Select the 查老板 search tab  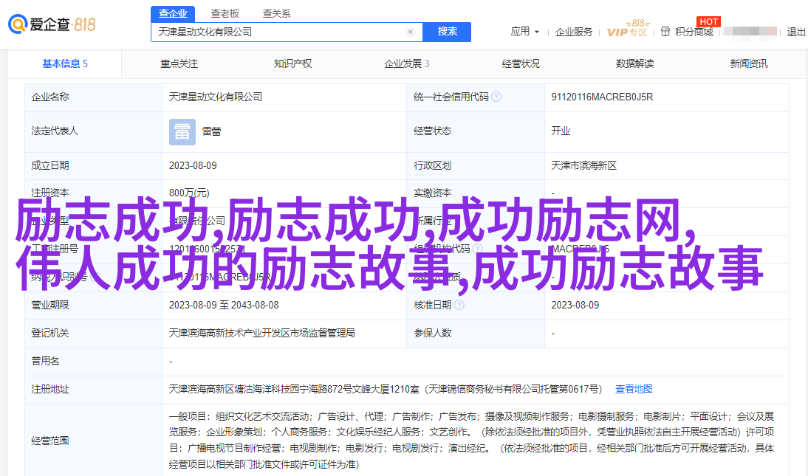point(225,14)
